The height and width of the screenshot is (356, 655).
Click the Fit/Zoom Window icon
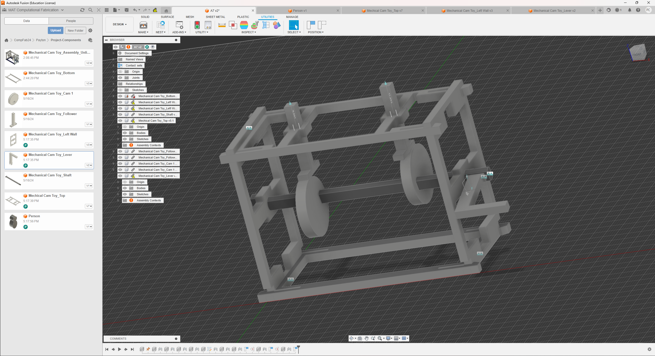click(380, 338)
